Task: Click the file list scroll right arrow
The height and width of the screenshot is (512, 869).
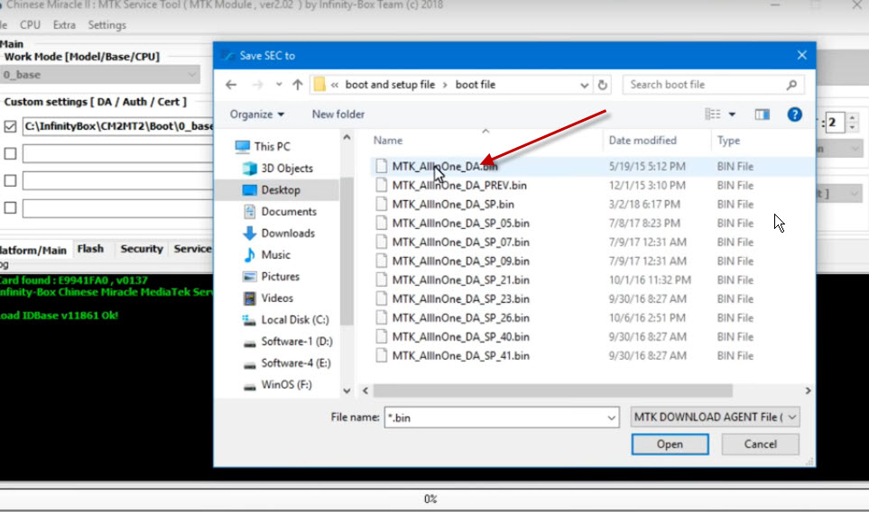Action: click(808, 391)
